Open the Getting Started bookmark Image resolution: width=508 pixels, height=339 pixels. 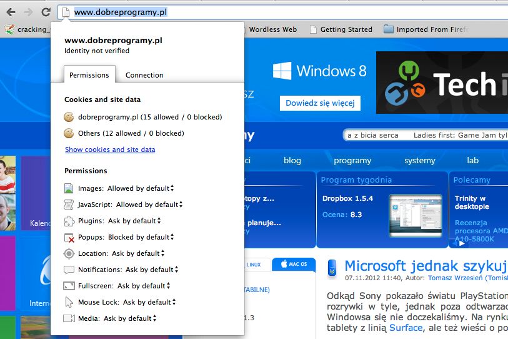[341, 29]
